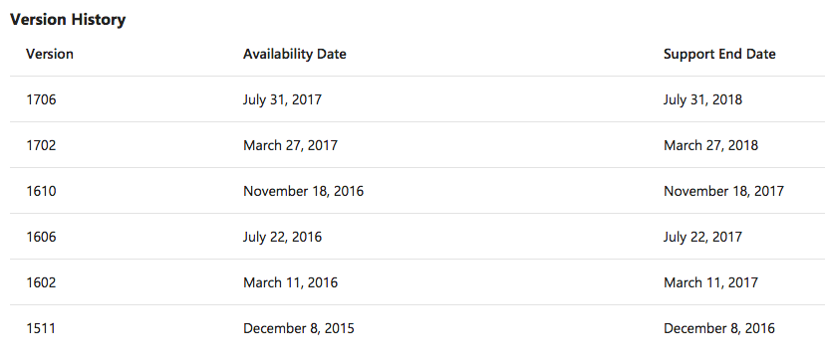Click support end date December 8, 2016
Viewport: 825px width, 359px height.
click(718, 328)
